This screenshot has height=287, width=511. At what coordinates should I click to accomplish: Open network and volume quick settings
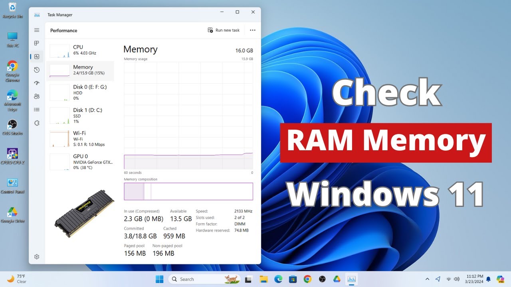(x=453, y=279)
